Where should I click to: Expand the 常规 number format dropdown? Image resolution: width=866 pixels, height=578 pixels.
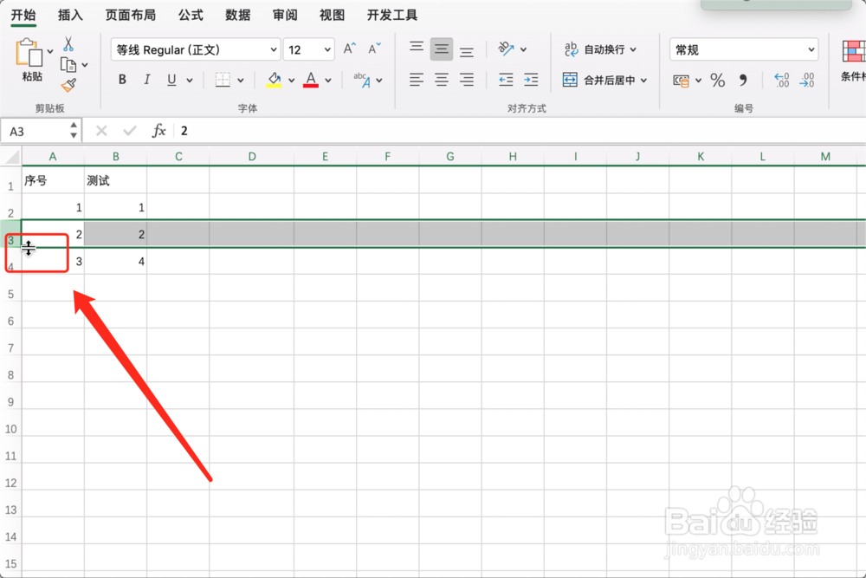click(811, 49)
